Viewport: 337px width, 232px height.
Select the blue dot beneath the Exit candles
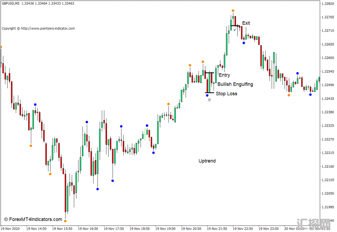tap(244, 43)
